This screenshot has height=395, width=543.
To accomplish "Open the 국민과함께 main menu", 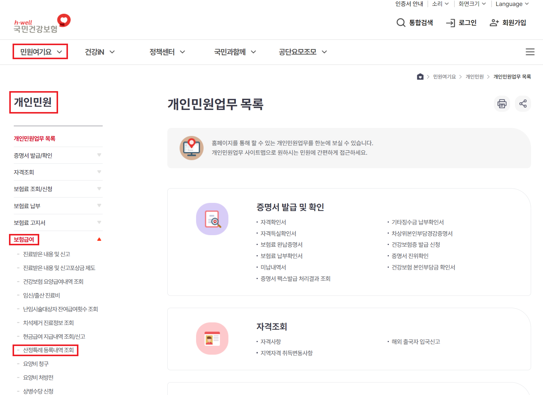I will pos(235,52).
